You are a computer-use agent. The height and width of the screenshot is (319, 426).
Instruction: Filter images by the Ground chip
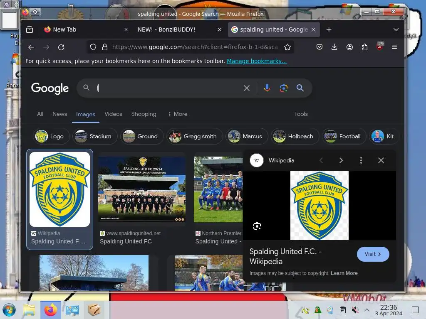tap(142, 136)
